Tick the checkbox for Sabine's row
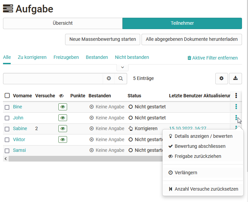 click(7, 129)
